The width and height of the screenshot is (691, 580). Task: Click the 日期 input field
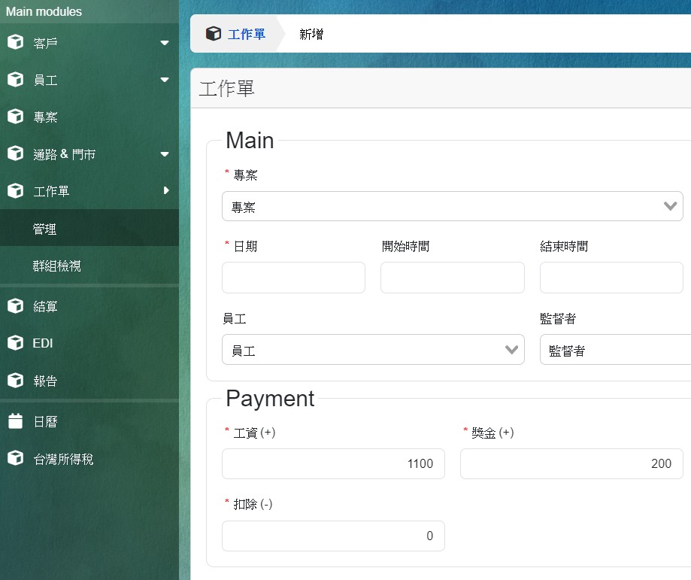point(293,278)
